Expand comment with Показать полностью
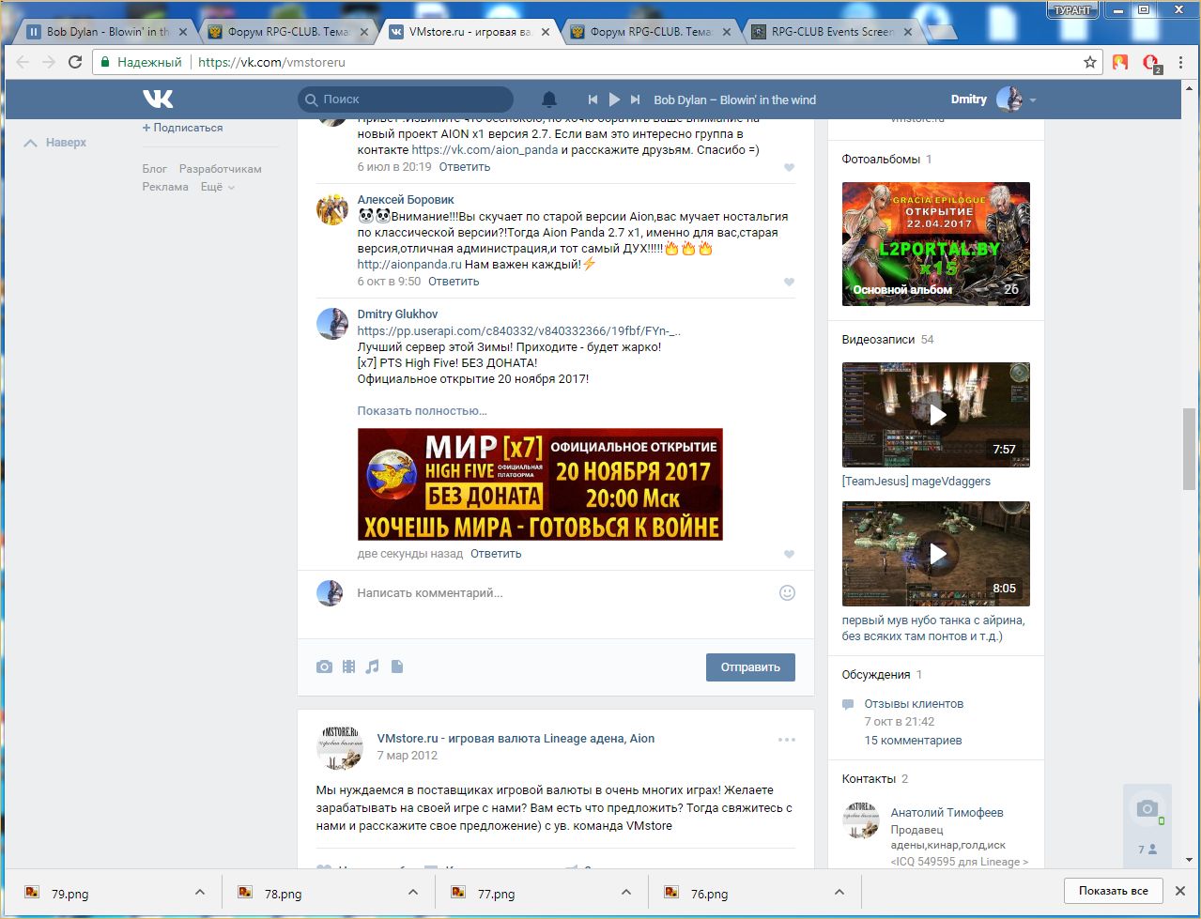1201x919 pixels. click(x=422, y=411)
